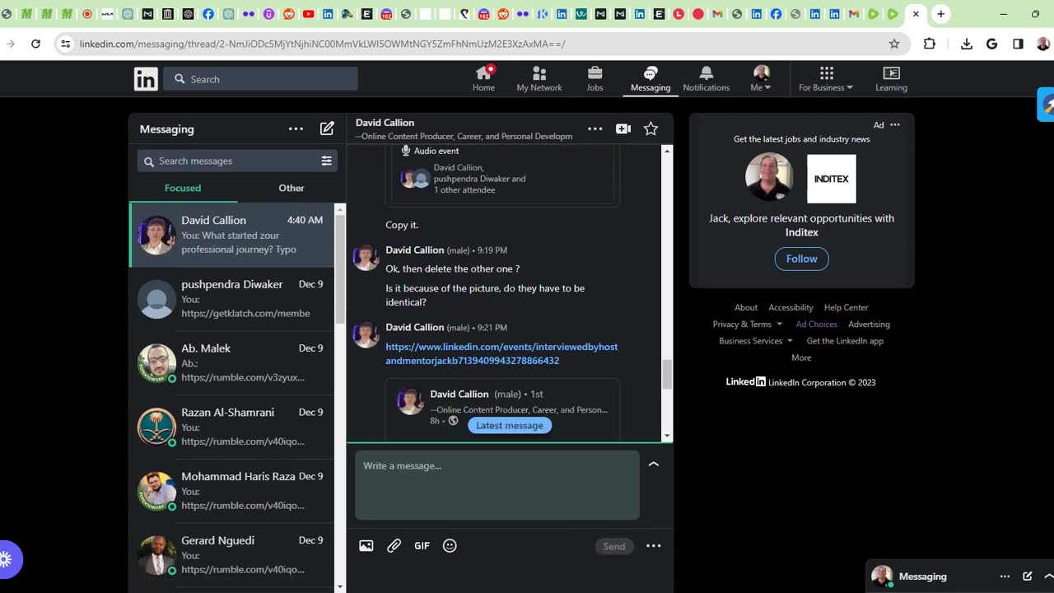Click the Inditex logo thumbnail
This screenshot has height=593, width=1054.
831,179
